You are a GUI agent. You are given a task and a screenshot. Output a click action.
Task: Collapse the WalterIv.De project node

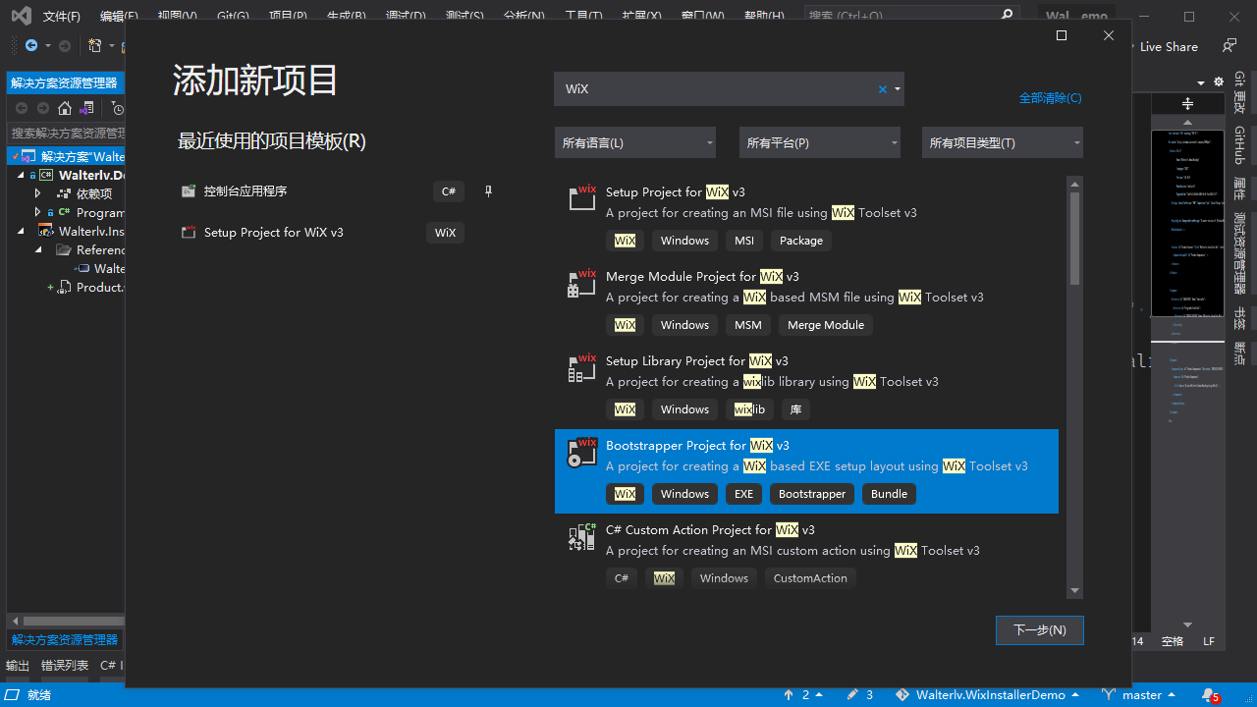point(20,175)
